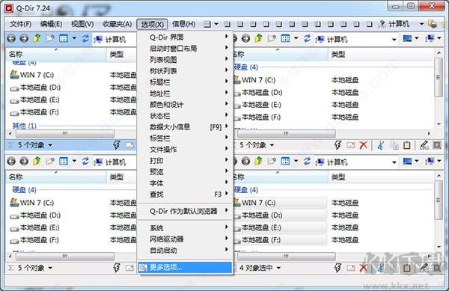Collapse 硬盘 (4) group in bottom-left pane
This screenshot has height=291, width=449.
click(25, 190)
